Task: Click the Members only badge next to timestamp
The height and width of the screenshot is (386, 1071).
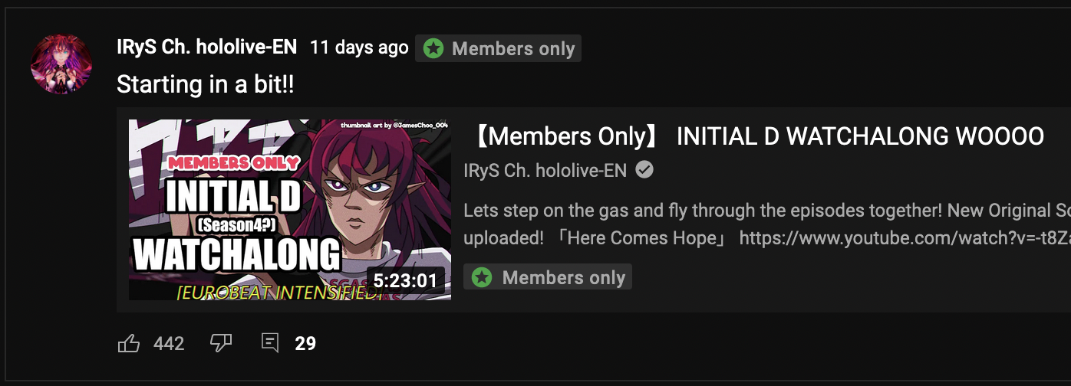Action: click(x=498, y=48)
